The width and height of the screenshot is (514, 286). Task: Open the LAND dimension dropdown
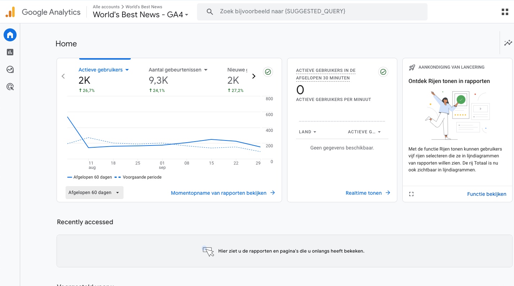[308, 132]
